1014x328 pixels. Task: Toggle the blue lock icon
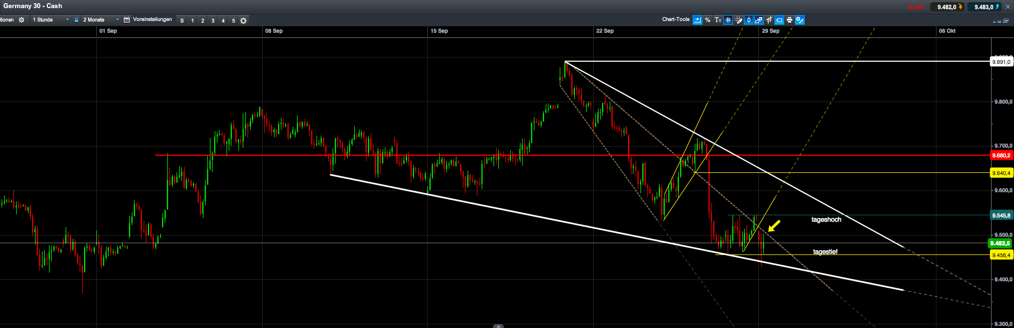[x=76, y=20]
